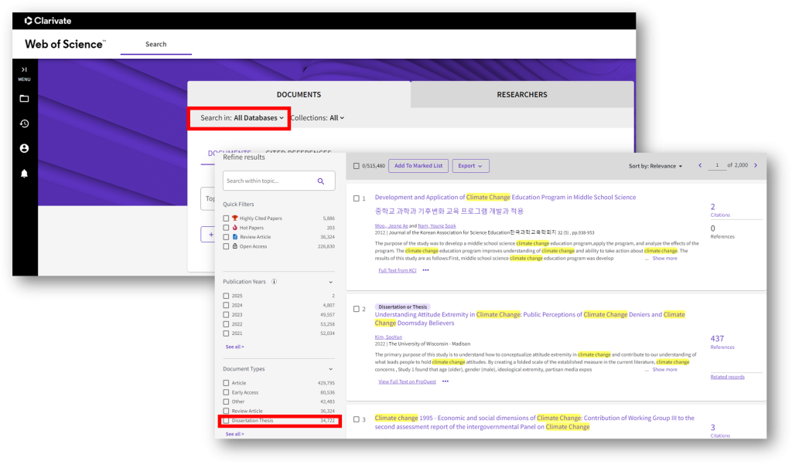Open author link Kim, SooYun
This screenshot has height=464, width=792.
pyautogui.click(x=388, y=337)
